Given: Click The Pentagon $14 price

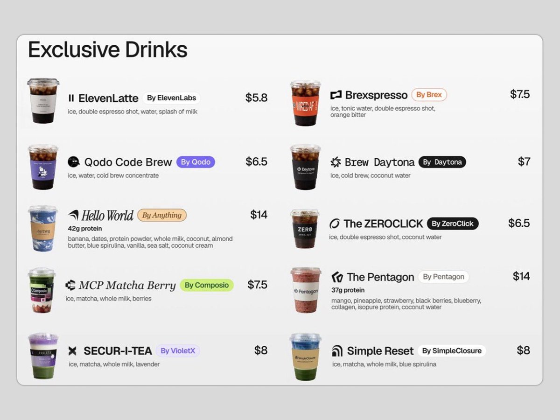Looking at the screenshot, I should click(521, 276).
